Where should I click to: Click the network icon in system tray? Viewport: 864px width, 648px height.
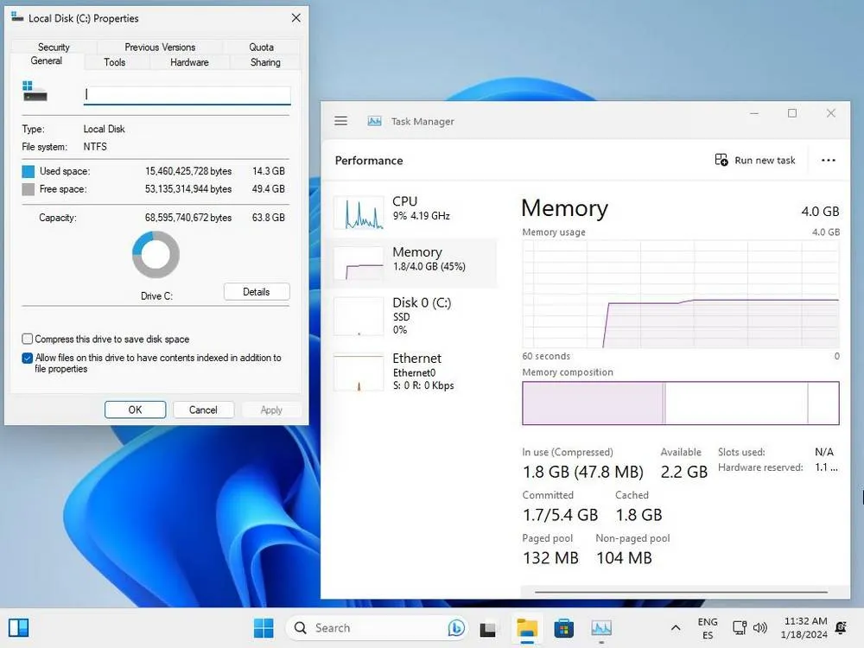pyautogui.click(x=739, y=627)
